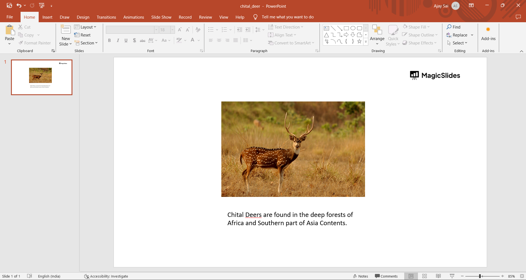Click the zoom slider handle
The height and width of the screenshot is (280, 526).
[x=480, y=276]
